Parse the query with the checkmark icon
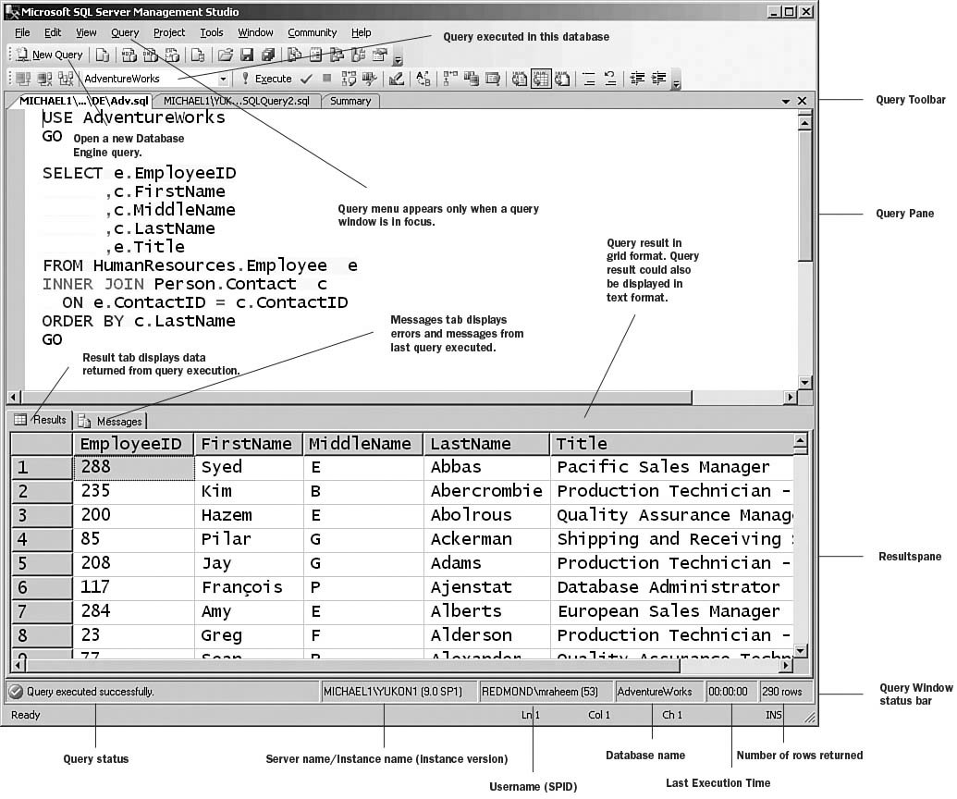 tap(306, 79)
